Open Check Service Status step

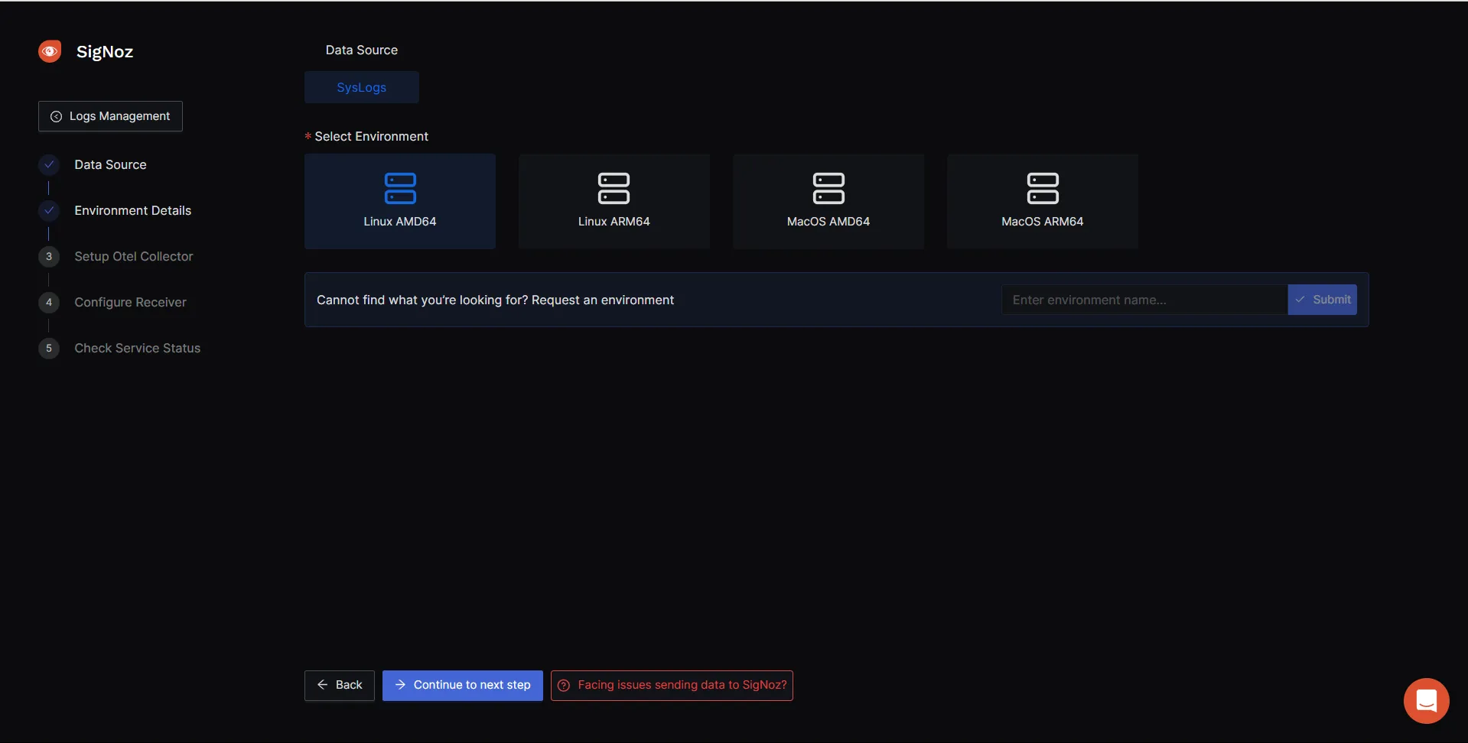point(137,348)
